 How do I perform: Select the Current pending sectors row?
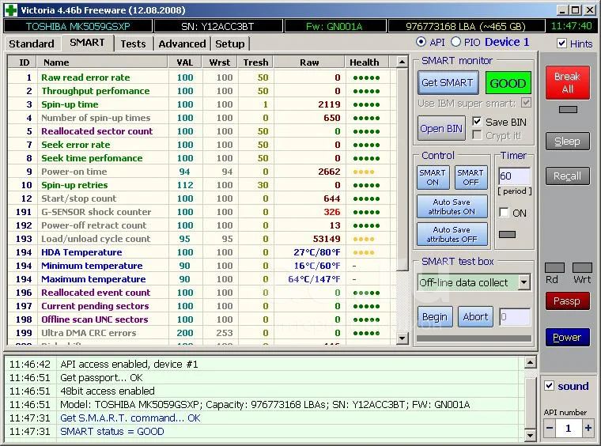[x=202, y=306]
